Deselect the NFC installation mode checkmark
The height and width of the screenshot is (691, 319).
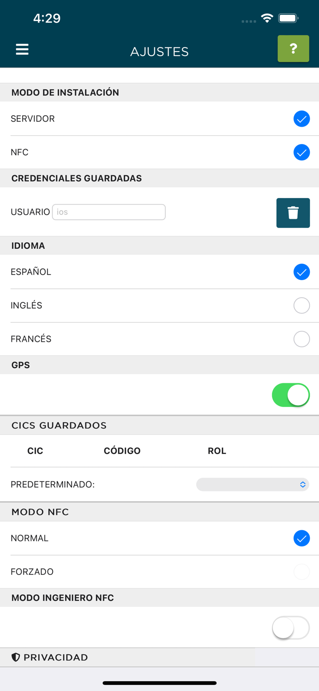[x=302, y=152]
